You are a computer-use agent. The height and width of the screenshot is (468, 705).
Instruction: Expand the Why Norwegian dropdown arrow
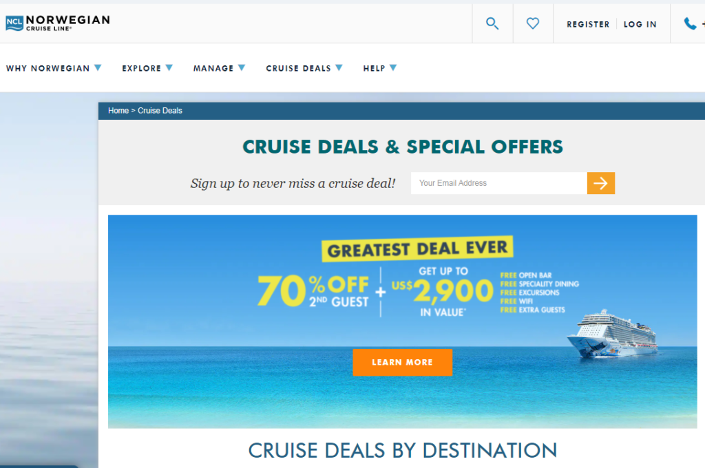coord(98,68)
